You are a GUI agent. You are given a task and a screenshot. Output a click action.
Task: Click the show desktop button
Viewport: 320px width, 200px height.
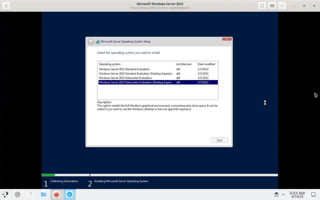point(313,194)
